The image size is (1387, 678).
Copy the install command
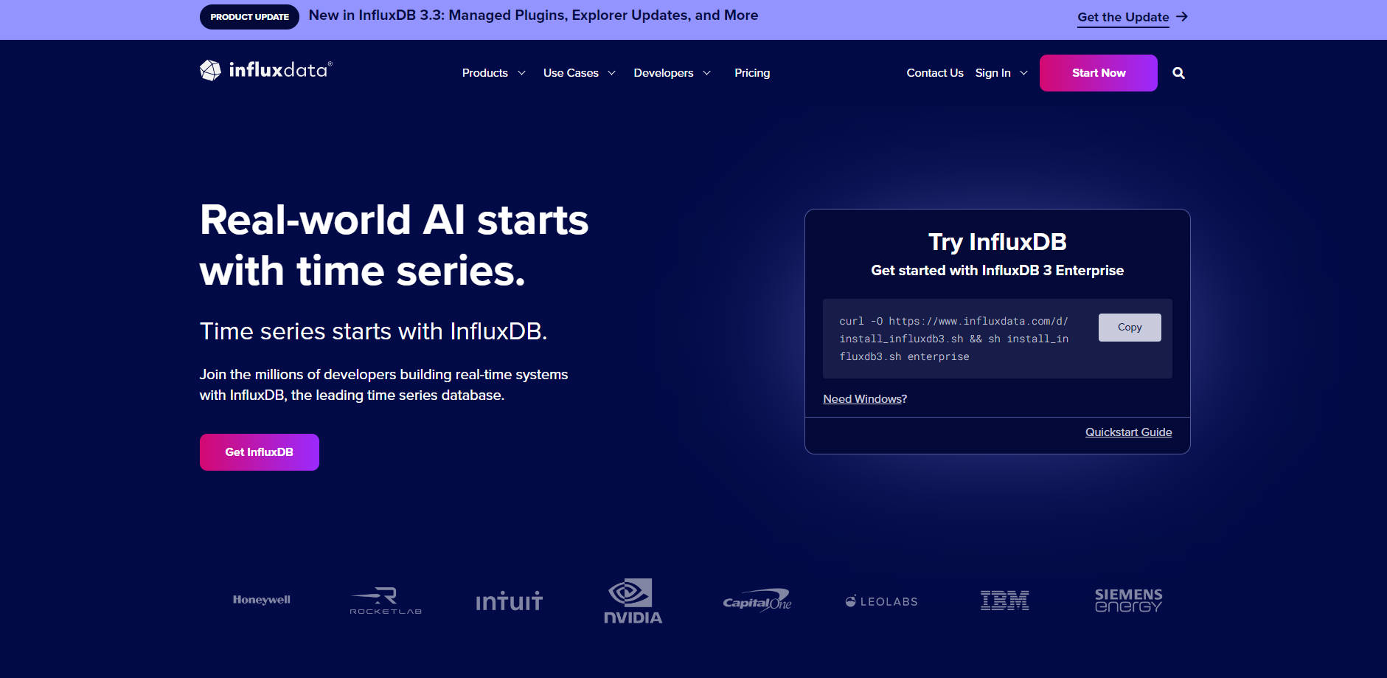1129,327
